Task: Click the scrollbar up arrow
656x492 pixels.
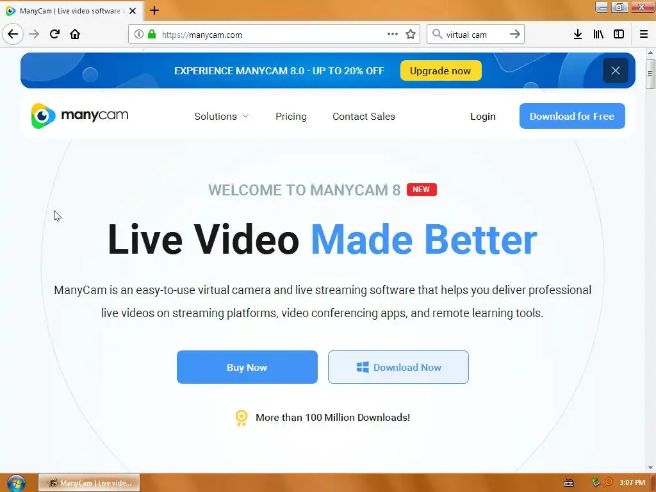Action: [650, 53]
